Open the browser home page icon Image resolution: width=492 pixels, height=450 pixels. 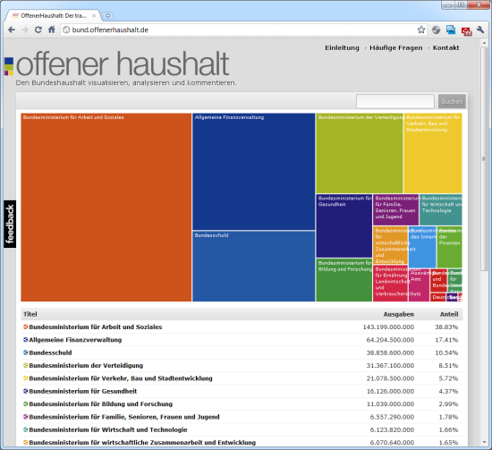(x=52, y=30)
